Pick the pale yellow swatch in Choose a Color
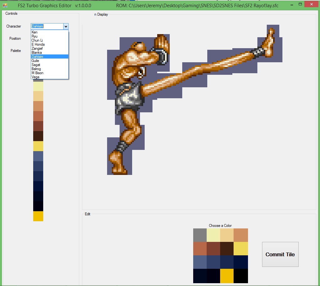 click(213, 235)
